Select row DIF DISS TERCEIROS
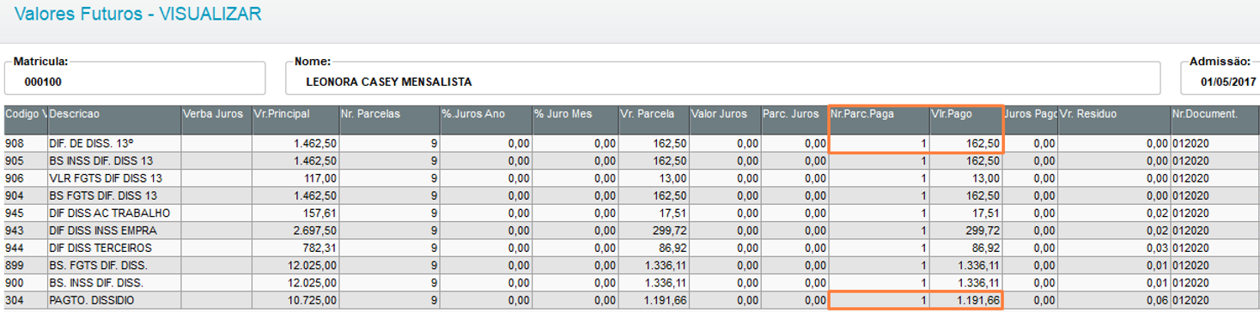This screenshot has height=312, width=1260. click(x=631, y=248)
